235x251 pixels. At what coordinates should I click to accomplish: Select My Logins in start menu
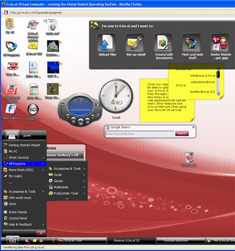[24, 176]
